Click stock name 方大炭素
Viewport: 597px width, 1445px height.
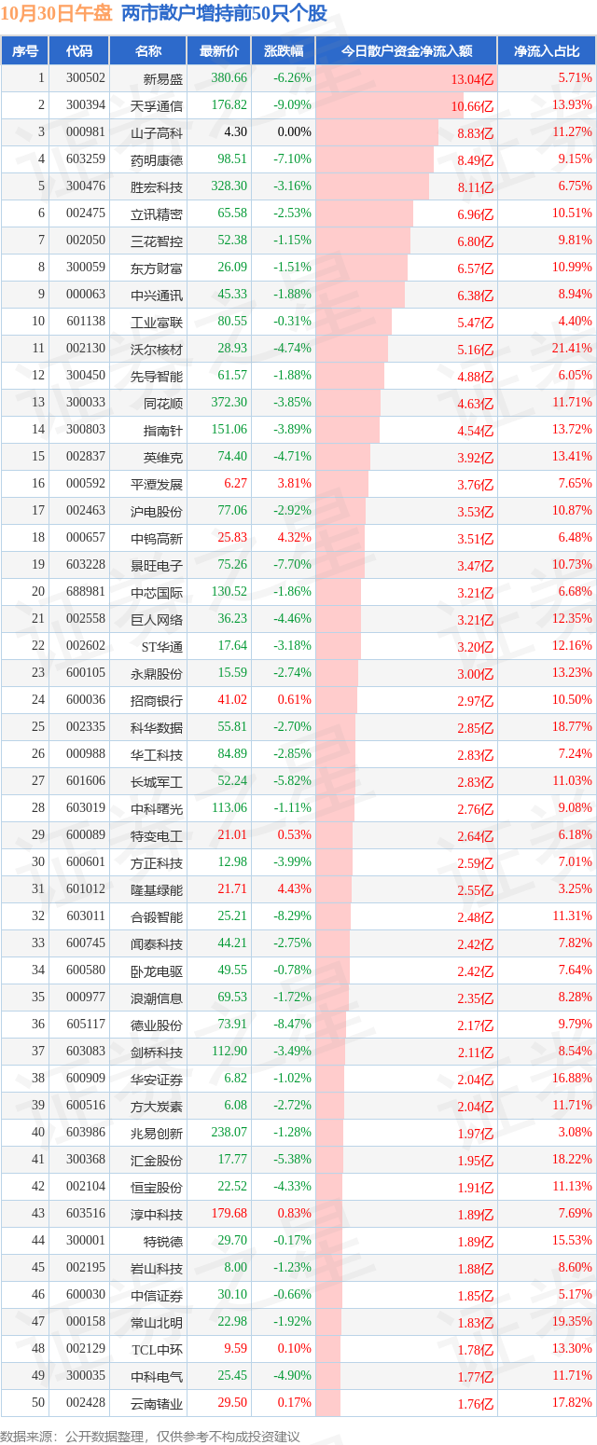(x=157, y=1107)
